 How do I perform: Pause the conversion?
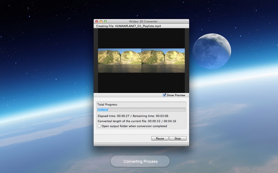point(160,138)
